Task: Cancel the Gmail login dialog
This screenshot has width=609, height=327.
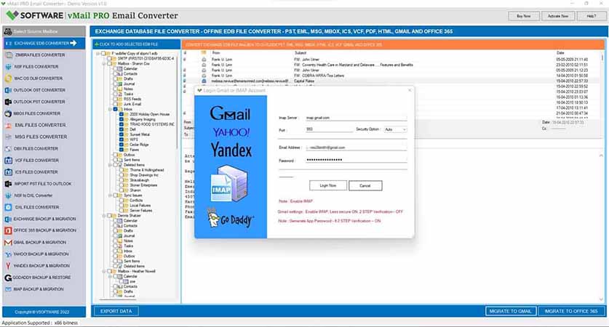Action: 365,186
